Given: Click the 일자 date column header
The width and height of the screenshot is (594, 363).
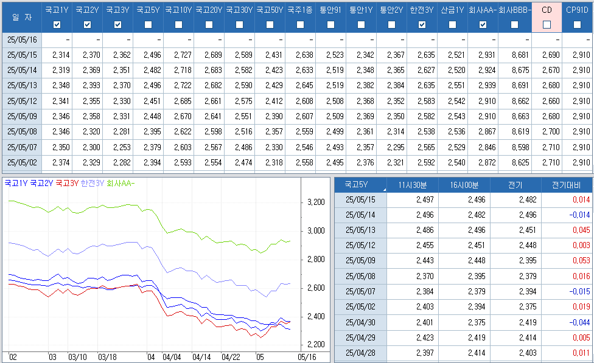Looking at the screenshot, I should click(x=21, y=17).
